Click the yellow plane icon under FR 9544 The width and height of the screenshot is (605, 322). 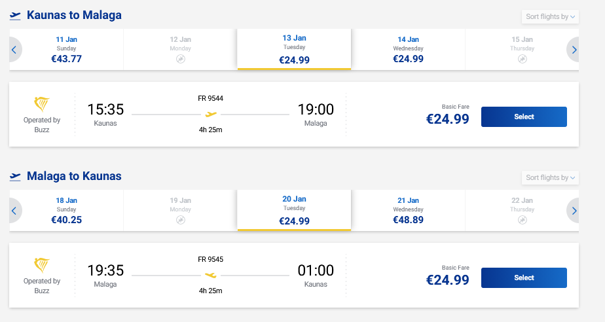click(x=211, y=114)
